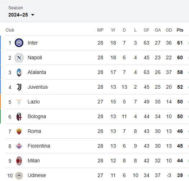189x181 pixels.
Task: Click the Roma club crest icon
Action: [x=19, y=131]
